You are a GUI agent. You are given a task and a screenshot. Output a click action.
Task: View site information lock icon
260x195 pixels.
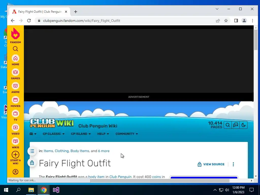pyautogui.click(x=39, y=21)
